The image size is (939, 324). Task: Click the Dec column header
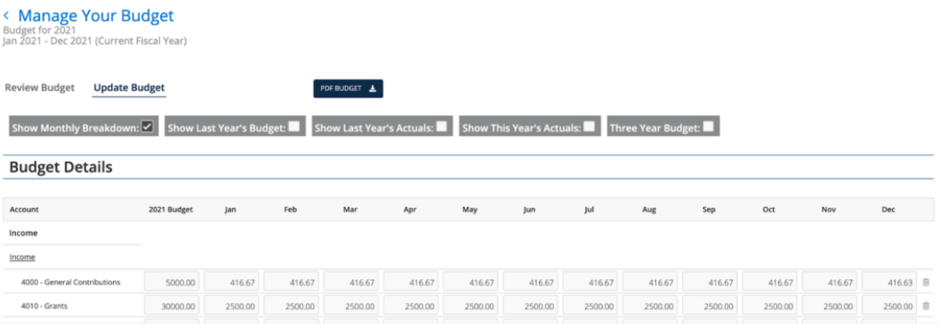coord(888,209)
